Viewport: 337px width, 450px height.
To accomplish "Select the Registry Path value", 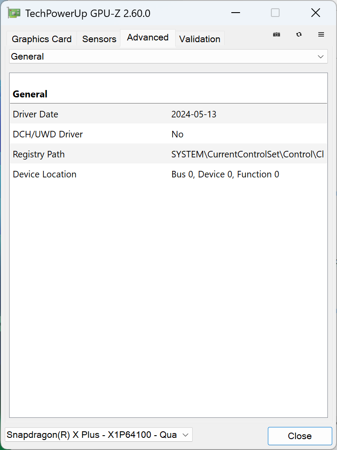I will click(x=247, y=154).
